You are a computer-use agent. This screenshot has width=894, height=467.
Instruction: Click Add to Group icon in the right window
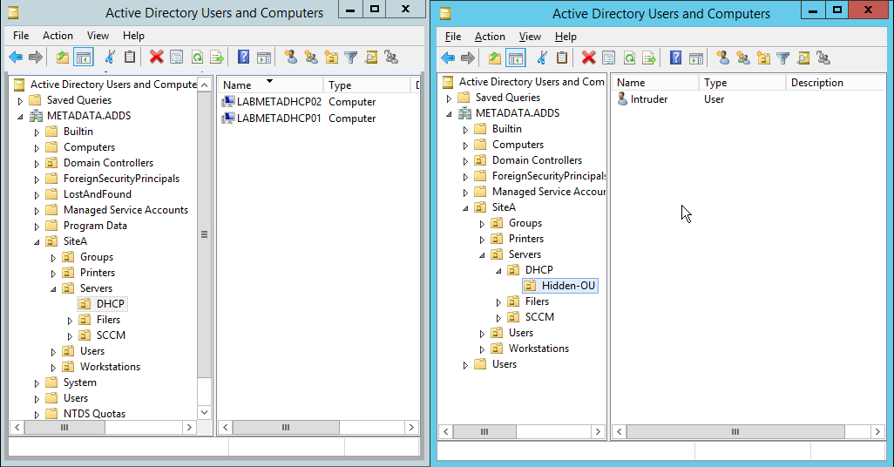823,58
